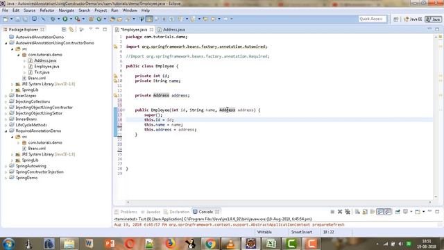Expand Address.java node in tree
The height and width of the screenshot is (250, 444).
point(25,60)
